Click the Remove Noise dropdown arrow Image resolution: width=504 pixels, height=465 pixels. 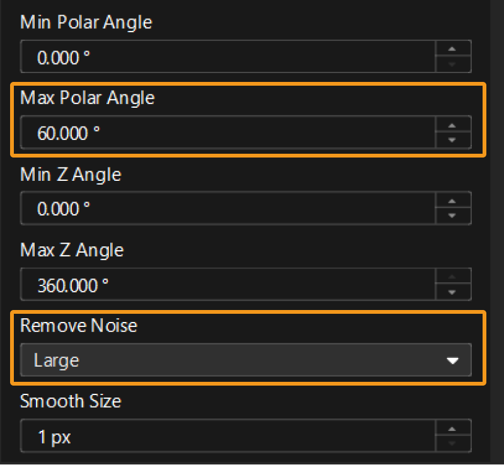point(452,361)
